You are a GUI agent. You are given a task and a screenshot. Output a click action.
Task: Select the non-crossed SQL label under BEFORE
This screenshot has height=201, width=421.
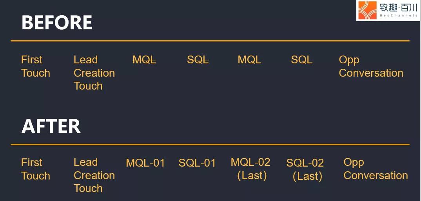point(301,59)
